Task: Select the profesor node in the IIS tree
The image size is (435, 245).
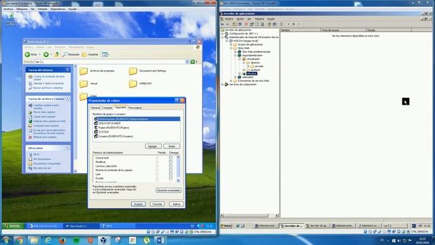Action: click(256, 70)
